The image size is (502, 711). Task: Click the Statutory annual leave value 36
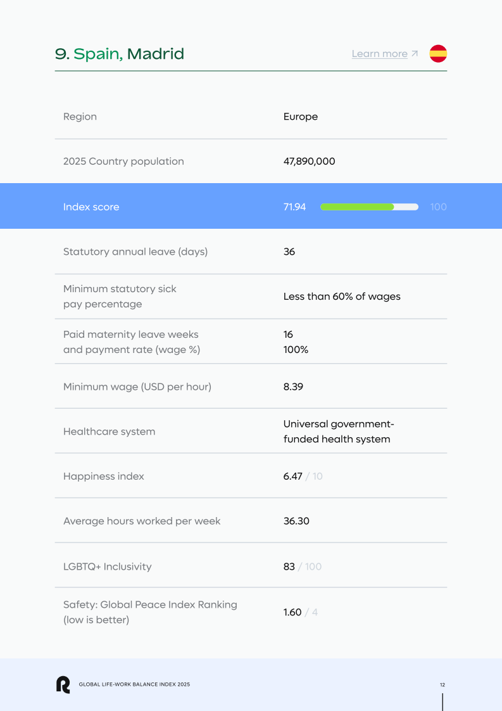coord(289,252)
